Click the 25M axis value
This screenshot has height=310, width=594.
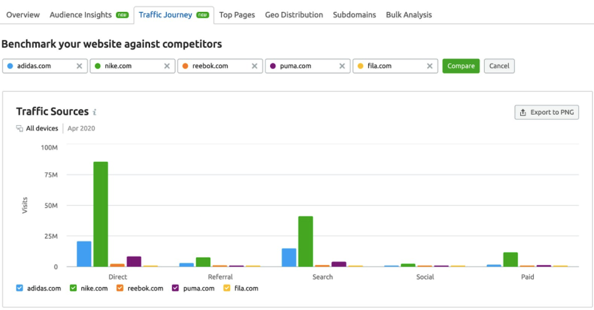tap(50, 236)
